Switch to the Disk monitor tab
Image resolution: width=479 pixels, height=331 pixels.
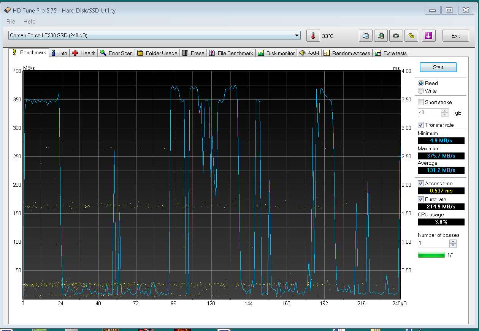tap(276, 53)
